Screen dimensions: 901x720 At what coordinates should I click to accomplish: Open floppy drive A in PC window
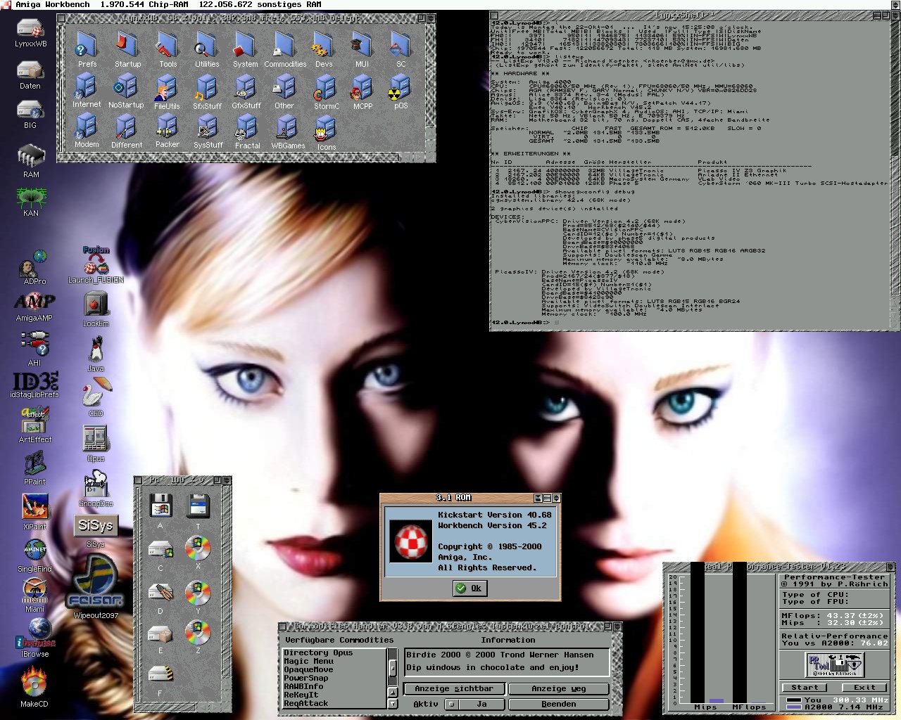160,506
